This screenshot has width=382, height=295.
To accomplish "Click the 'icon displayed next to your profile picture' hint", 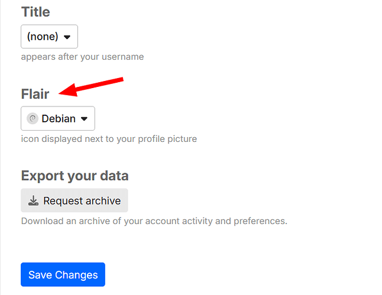I will tap(109, 139).
